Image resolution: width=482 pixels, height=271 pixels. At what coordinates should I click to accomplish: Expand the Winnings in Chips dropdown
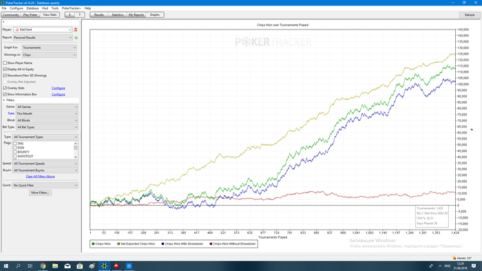tap(50, 55)
